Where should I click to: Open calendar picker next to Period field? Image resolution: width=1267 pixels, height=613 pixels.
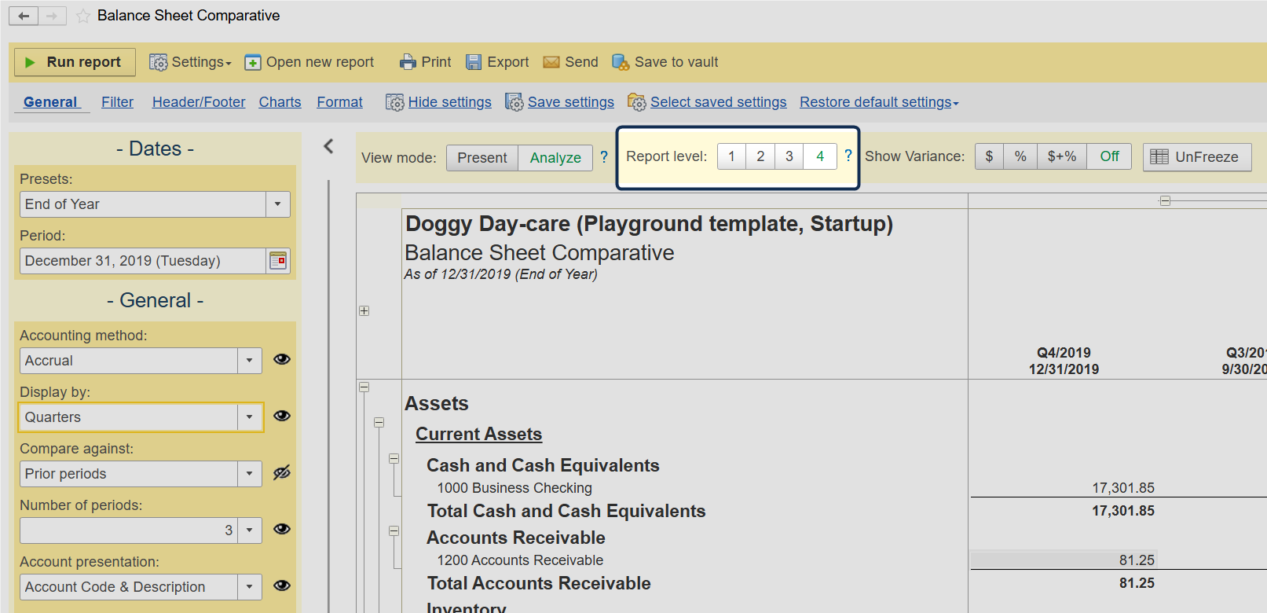(278, 261)
